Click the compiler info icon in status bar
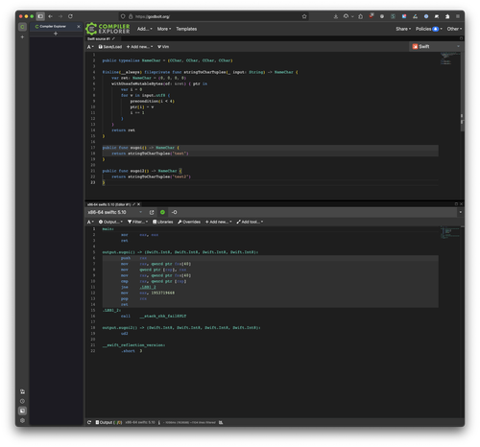Viewport: 480px width, 447px height. [x=159, y=423]
